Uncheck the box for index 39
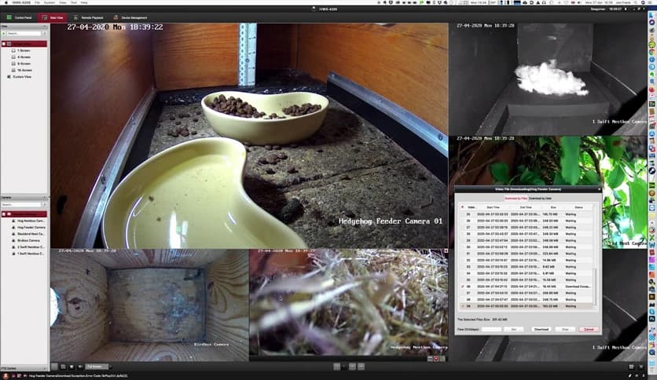This screenshot has height=380, width=657. 463,306
